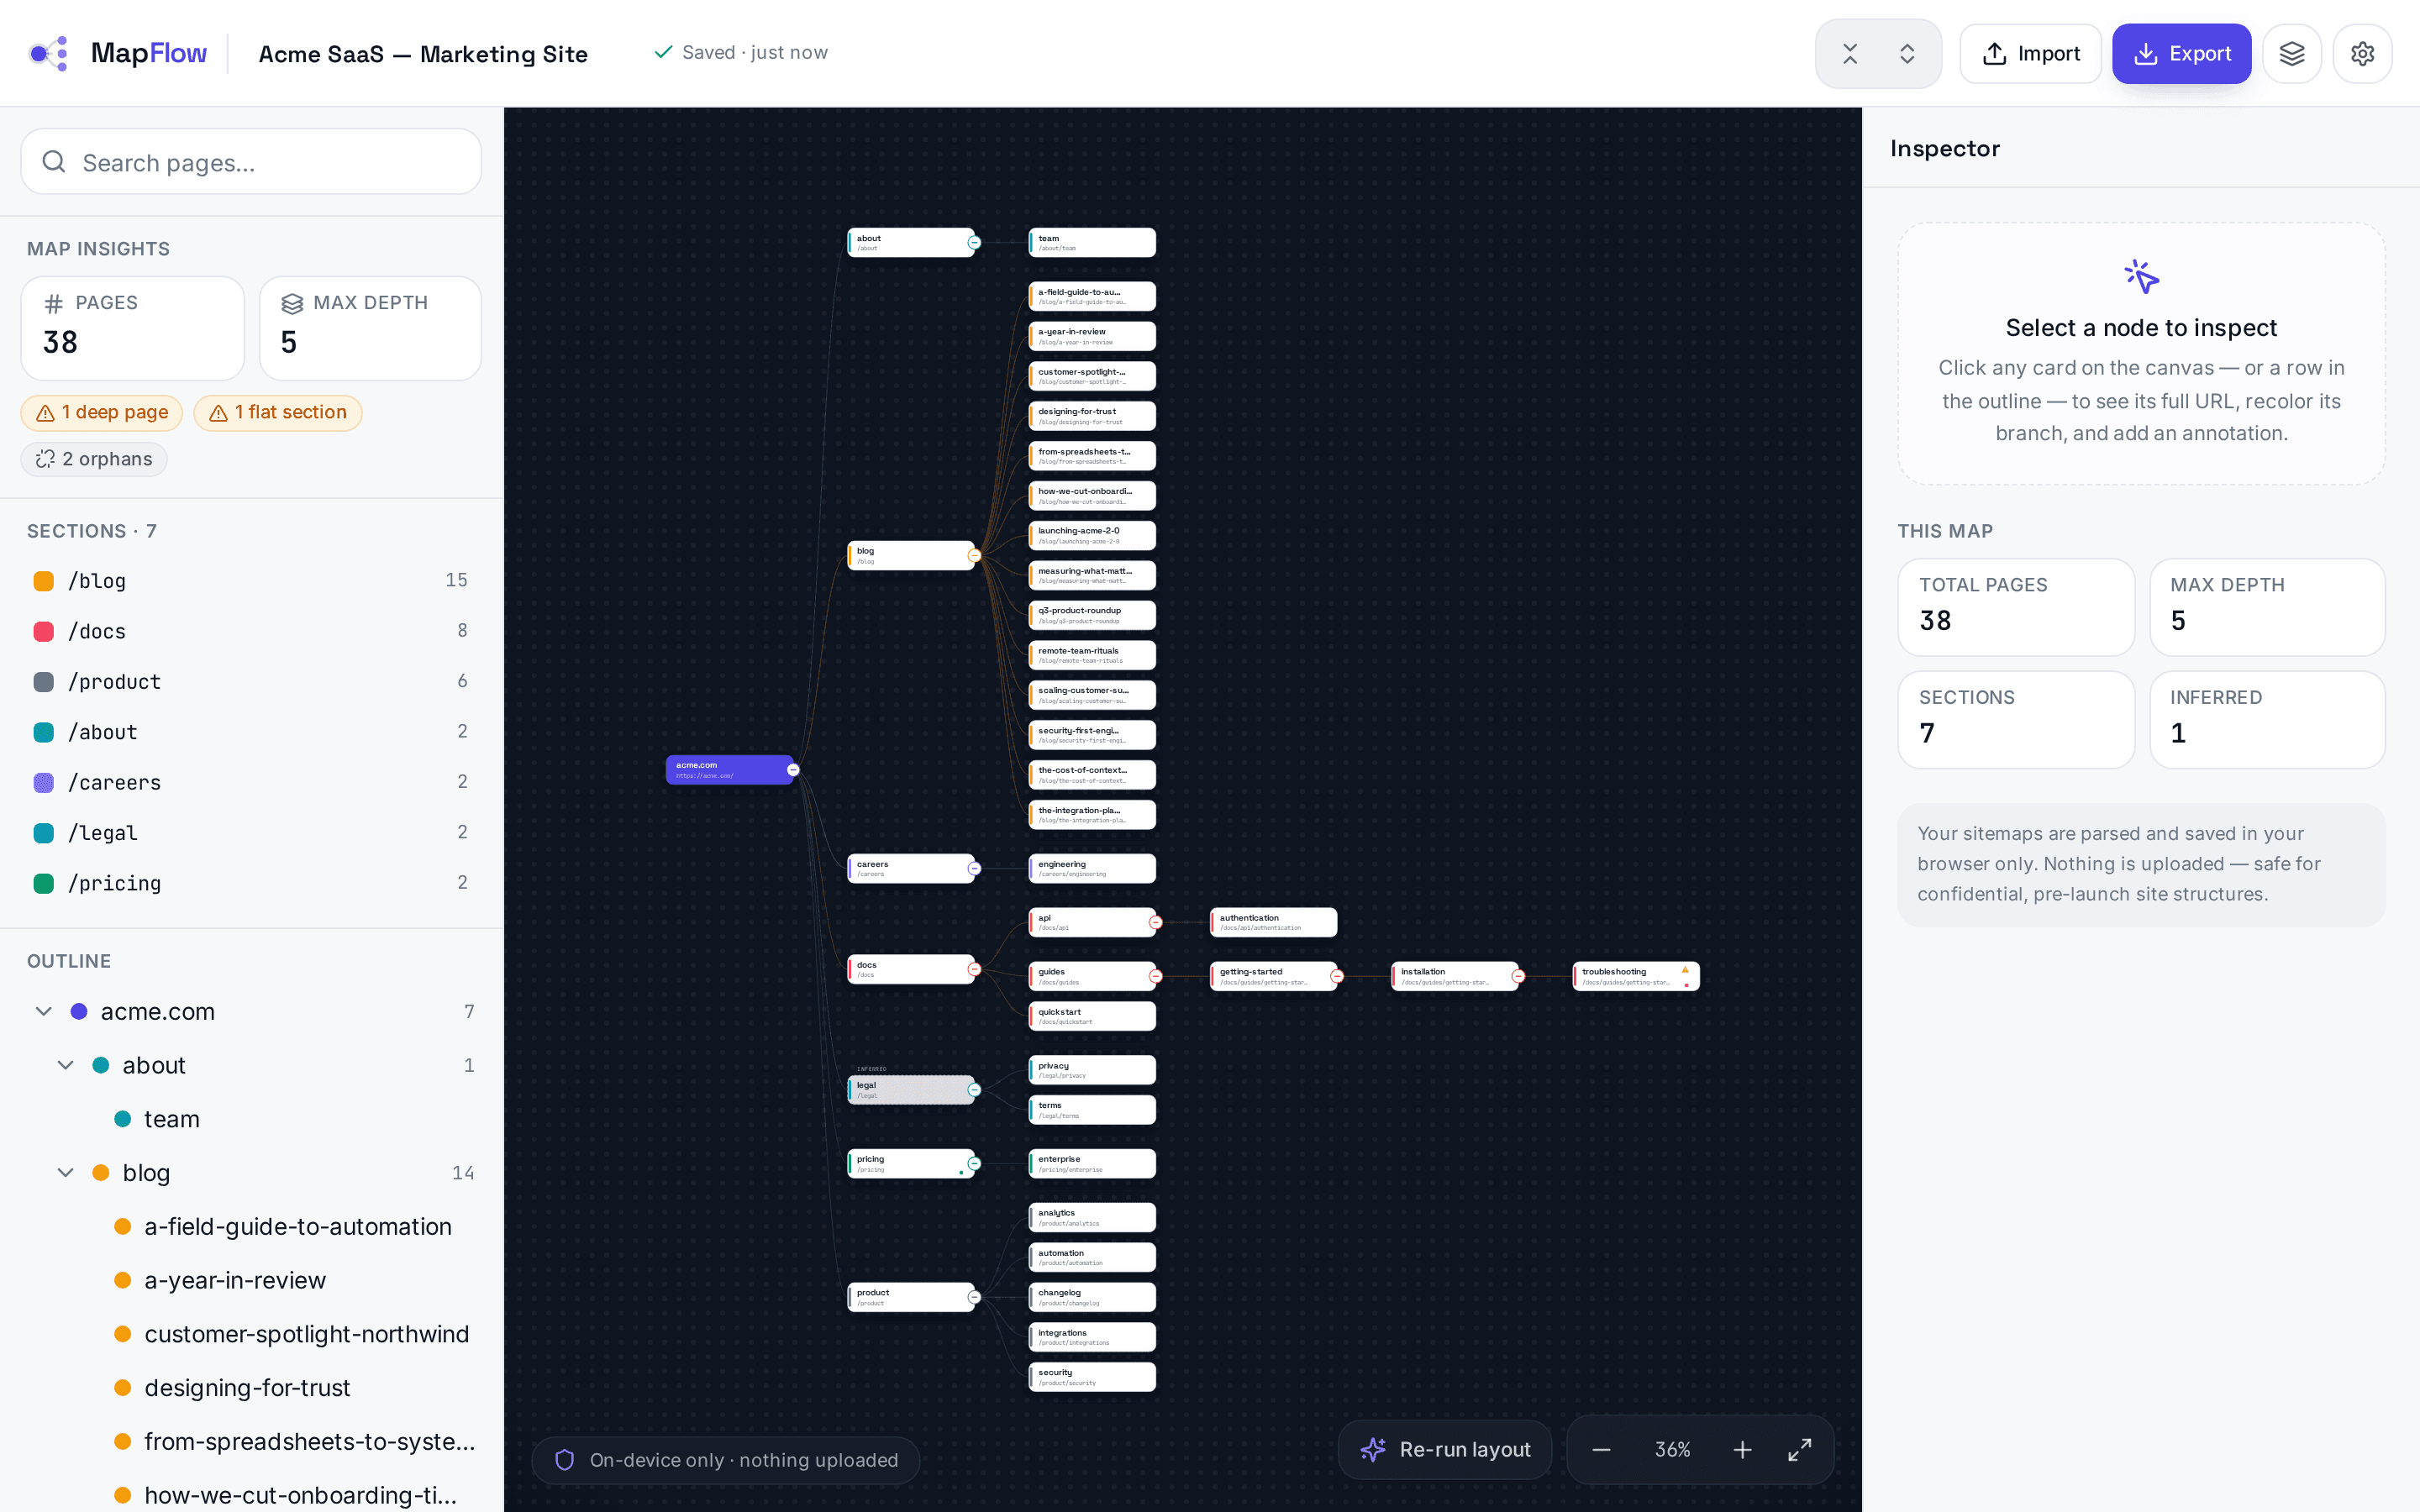Select designing-for-trust in the outline
The height and width of the screenshot is (1512, 2420).
[x=247, y=1388]
